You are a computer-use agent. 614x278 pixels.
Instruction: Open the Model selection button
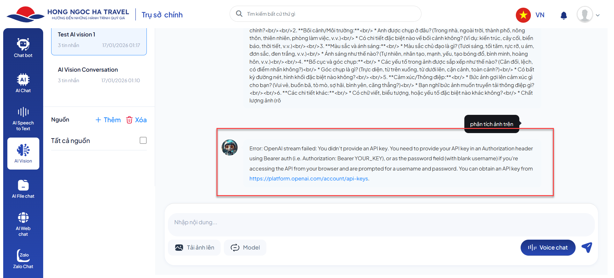[x=245, y=248]
